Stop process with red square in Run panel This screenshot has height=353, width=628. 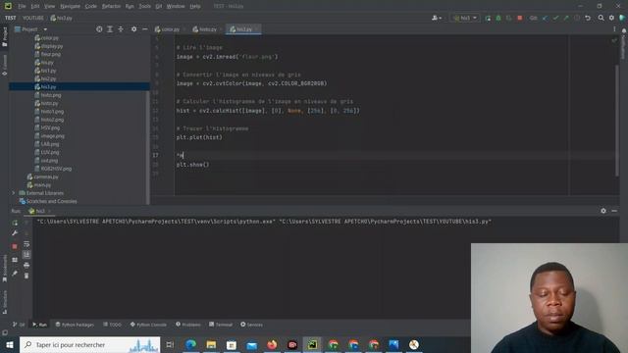[x=15, y=246]
